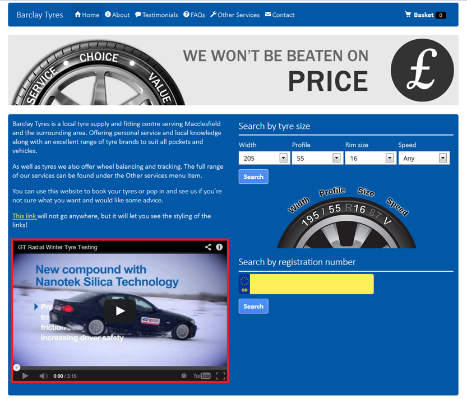Viewport: 467px width, 399px height.
Task: Click the tyre size diagram image
Action: click(346, 217)
